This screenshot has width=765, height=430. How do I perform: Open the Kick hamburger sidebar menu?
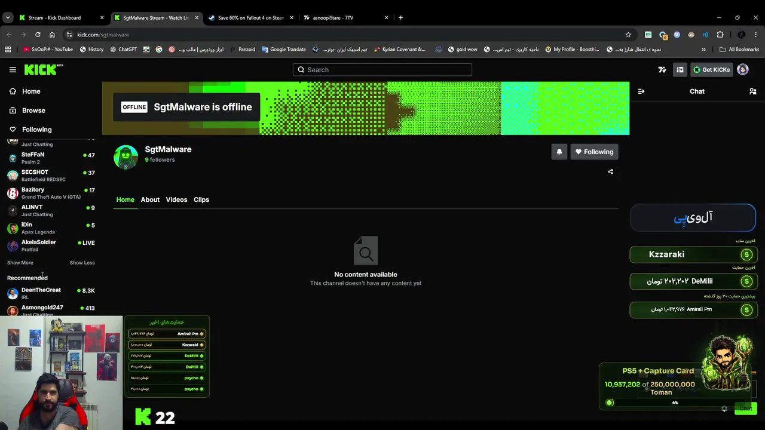click(13, 70)
